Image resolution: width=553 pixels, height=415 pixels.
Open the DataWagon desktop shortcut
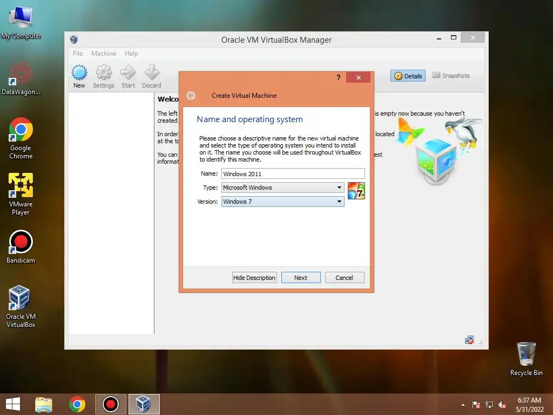21,78
